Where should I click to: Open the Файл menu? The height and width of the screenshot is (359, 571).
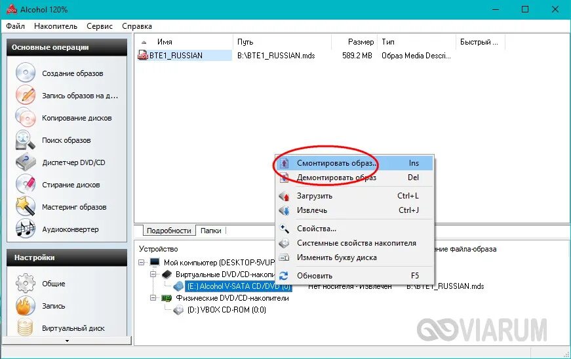(15, 26)
